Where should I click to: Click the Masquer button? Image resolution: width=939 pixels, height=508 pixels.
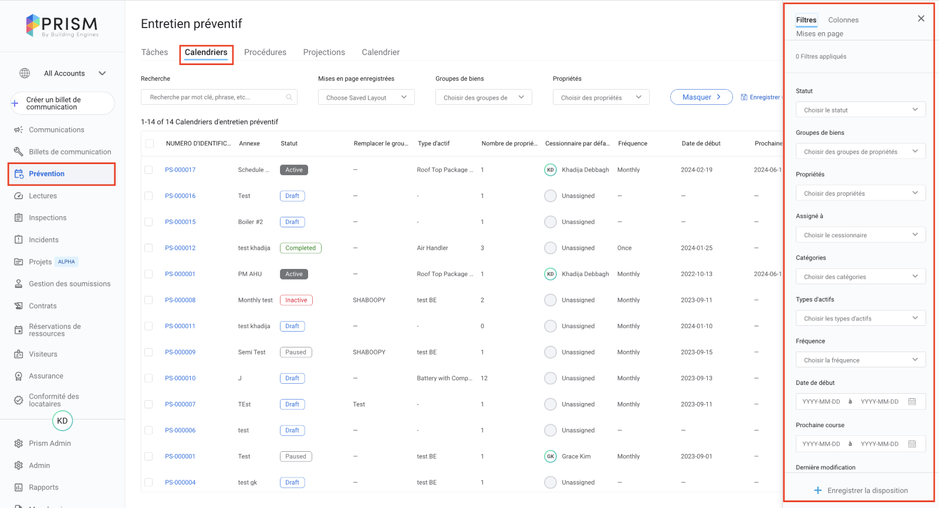[701, 97]
